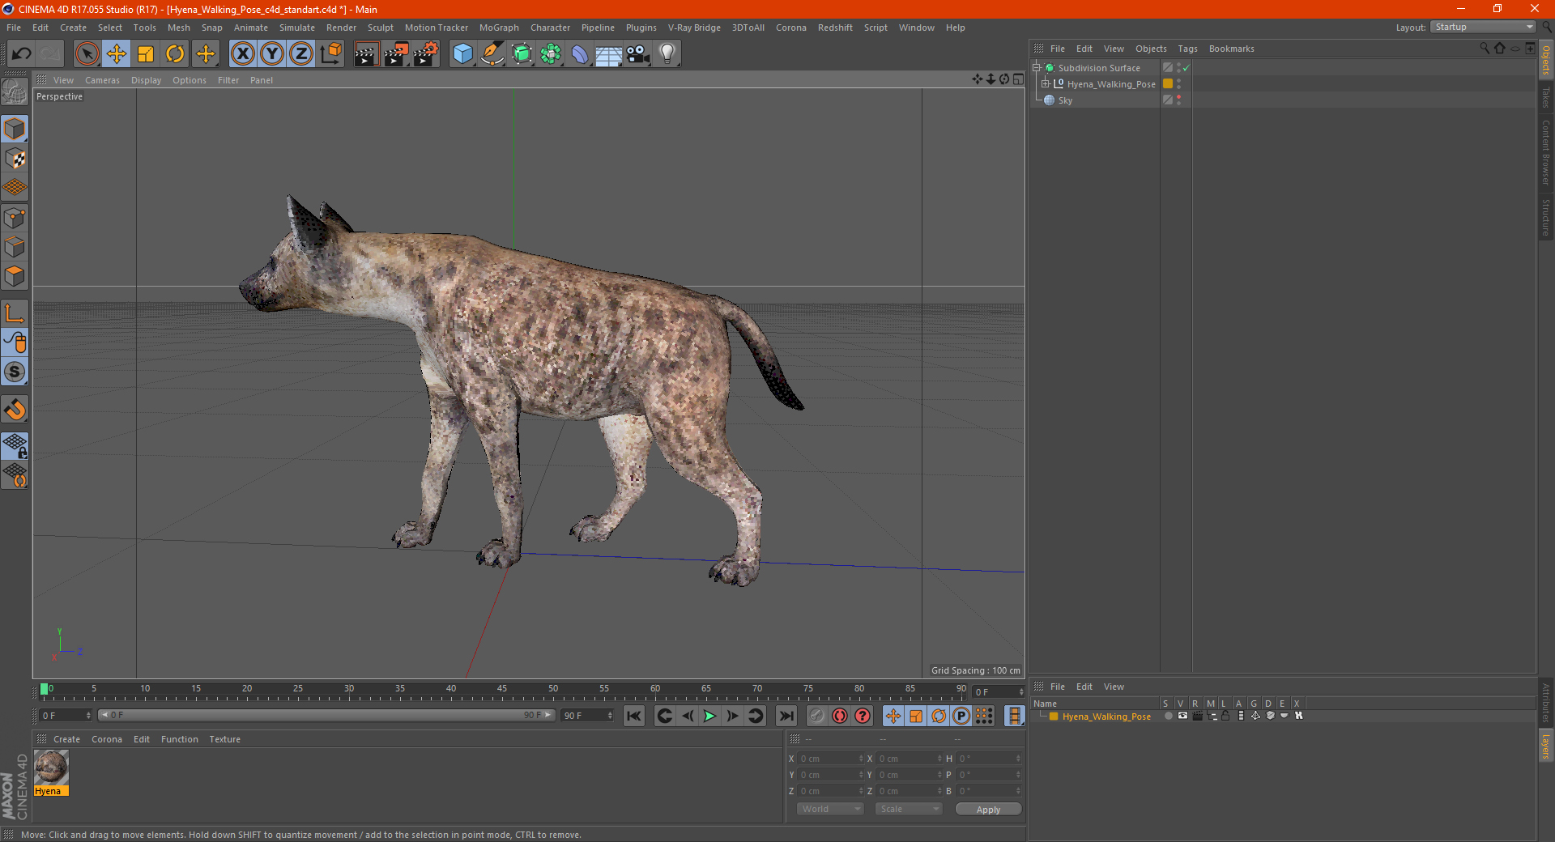Image resolution: width=1555 pixels, height=842 pixels.
Task: Toggle Hyena_Walking_Pose visibility dots
Action: [1179, 83]
